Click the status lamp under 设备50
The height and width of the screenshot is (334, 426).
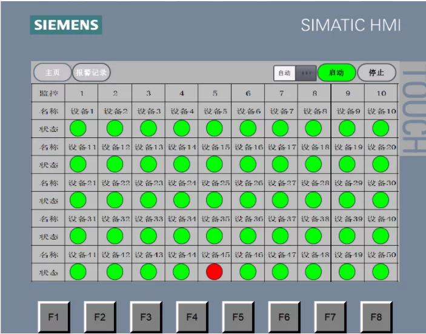pos(381,272)
